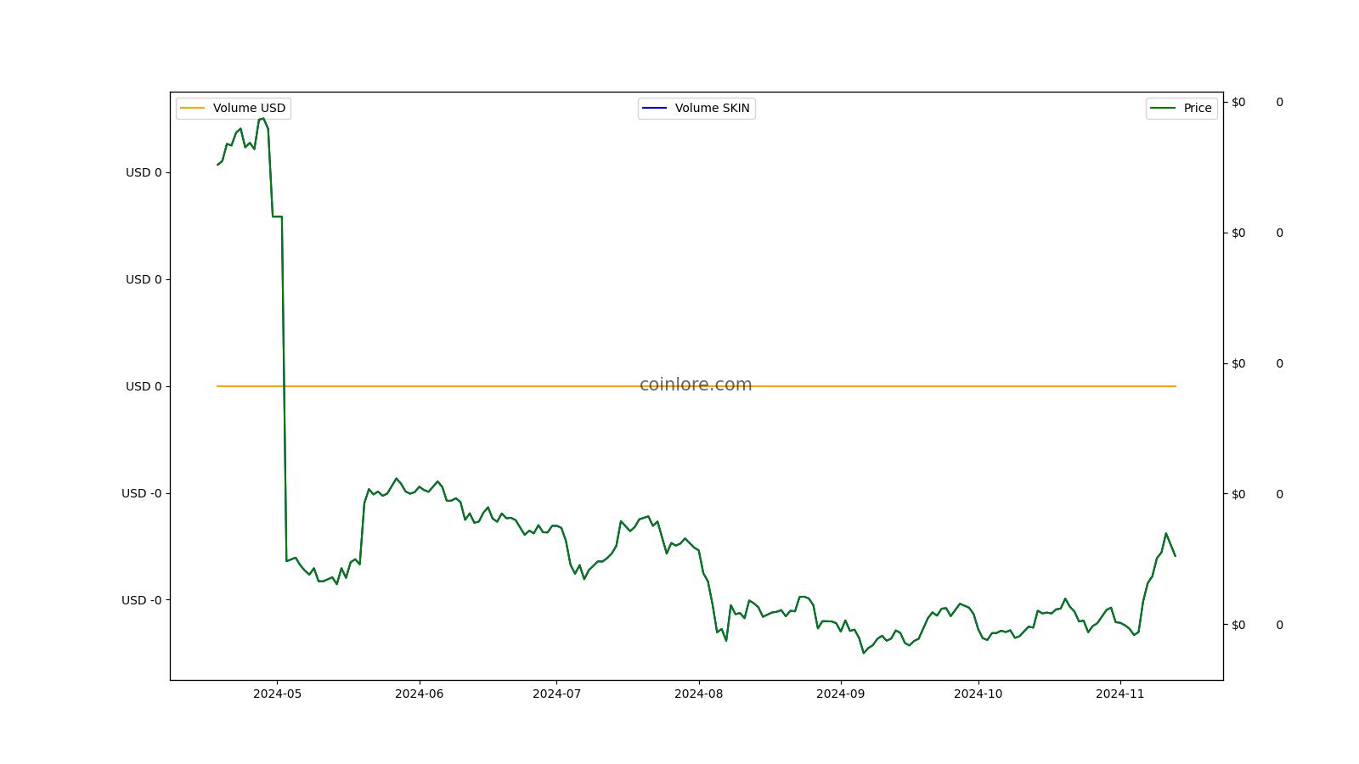The width and height of the screenshot is (1359, 764).
Task: Click the Price legend entry
Action: pos(1181,108)
